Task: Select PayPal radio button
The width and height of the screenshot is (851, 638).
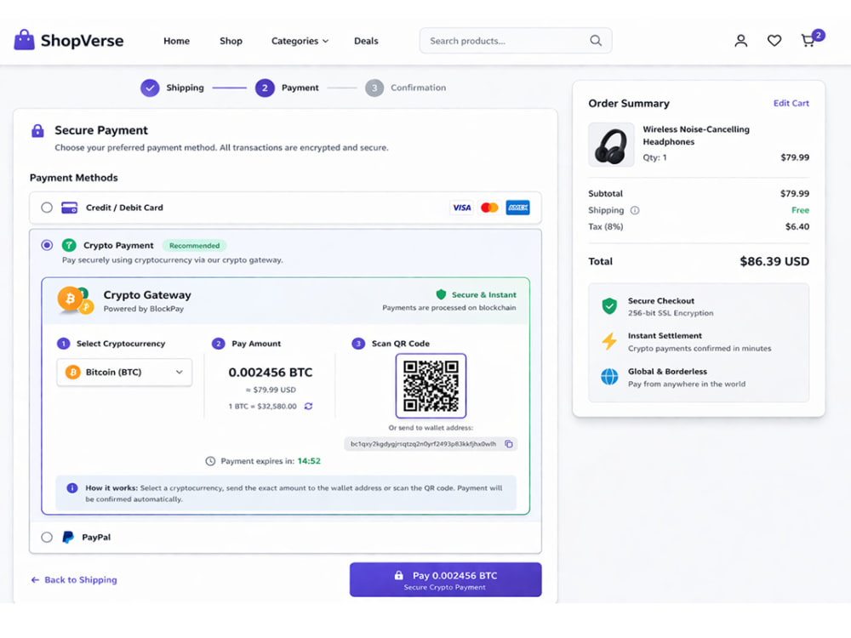Action: 47,537
